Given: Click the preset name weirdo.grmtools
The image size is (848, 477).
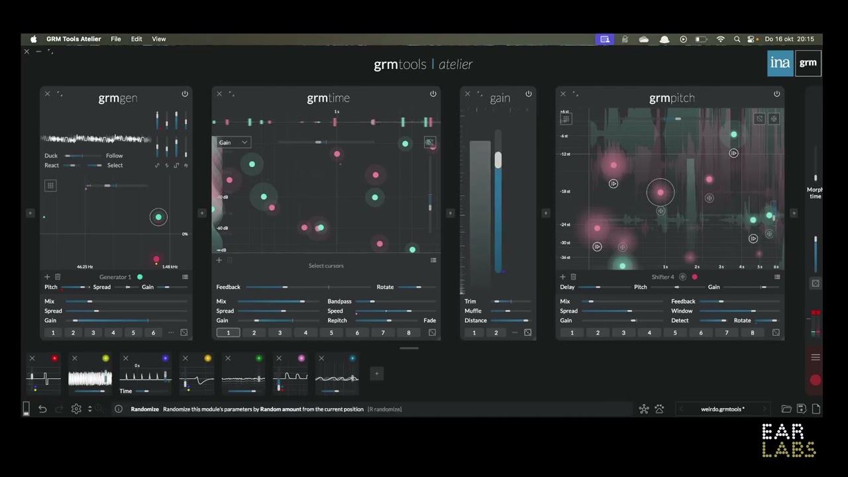Looking at the screenshot, I should point(722,409).
